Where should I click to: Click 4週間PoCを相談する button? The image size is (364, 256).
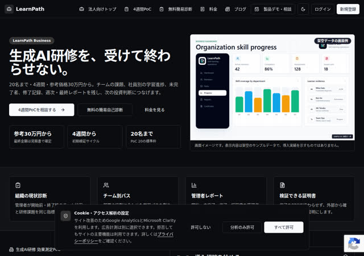tap(42, 110)
